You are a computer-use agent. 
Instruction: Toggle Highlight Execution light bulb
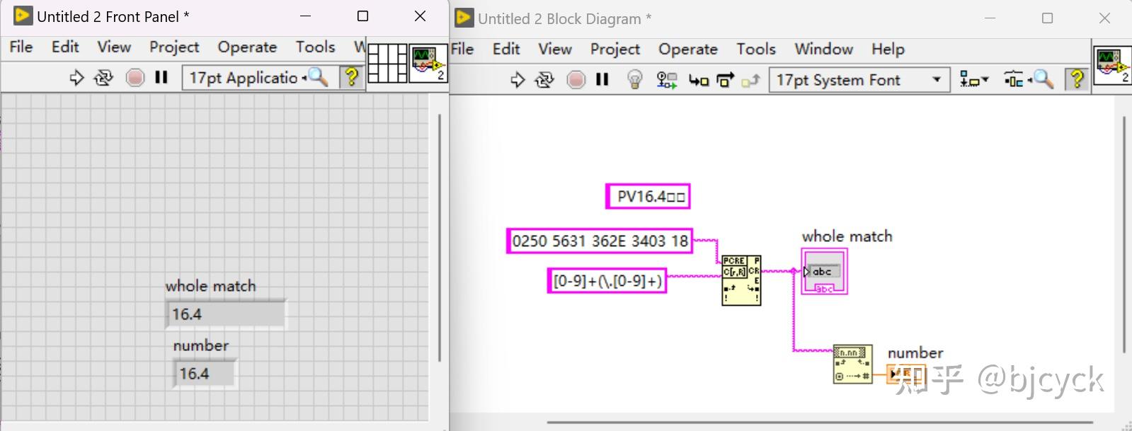pos(635,80)
